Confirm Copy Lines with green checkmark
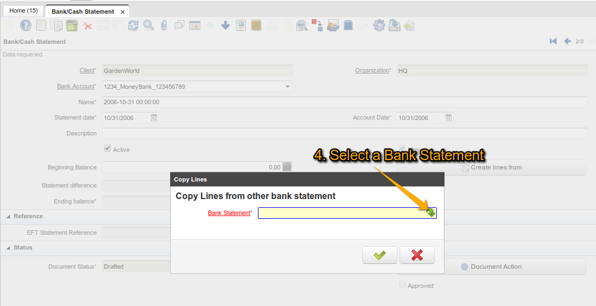This screenshot has width=596, height=306. [x=380, y=255]
